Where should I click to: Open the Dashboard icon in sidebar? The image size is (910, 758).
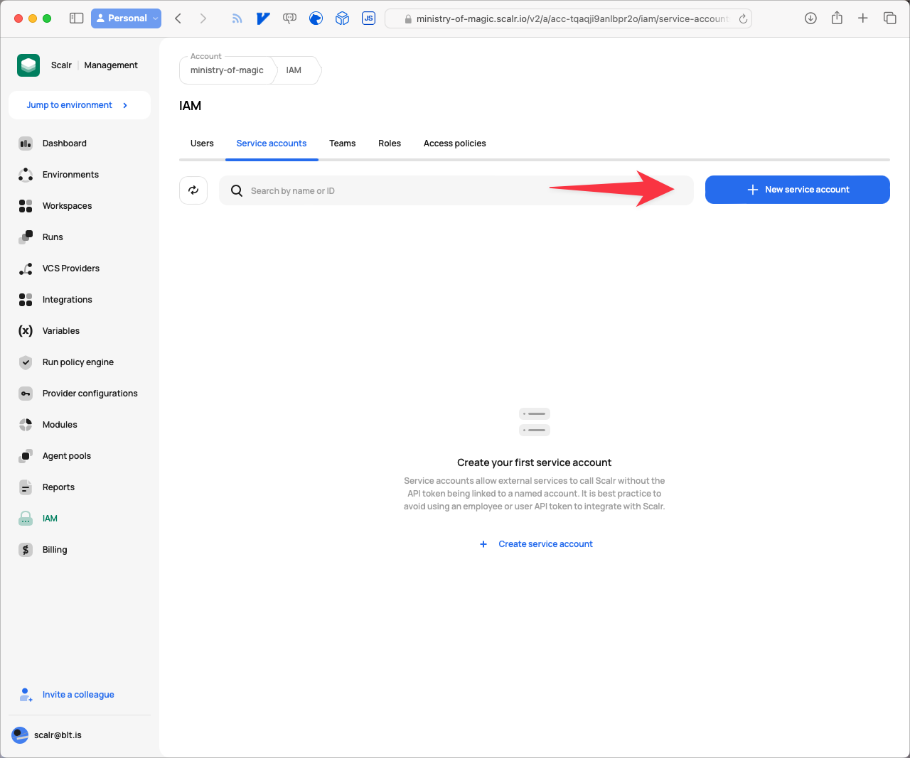26,144
